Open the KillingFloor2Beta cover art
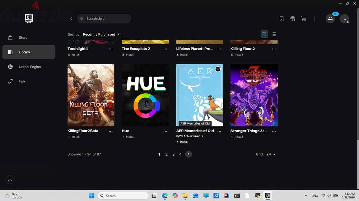 pos(91,95)
